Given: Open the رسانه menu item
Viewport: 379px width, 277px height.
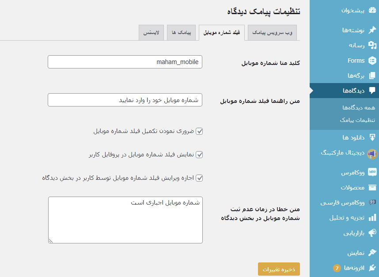Looking at the screenshot, I should (x=344, y=45).
